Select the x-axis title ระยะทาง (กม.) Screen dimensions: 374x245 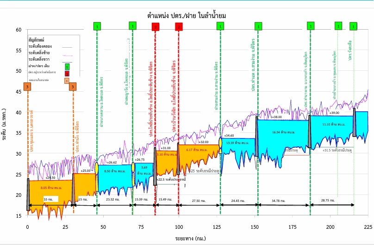point(190,238)
